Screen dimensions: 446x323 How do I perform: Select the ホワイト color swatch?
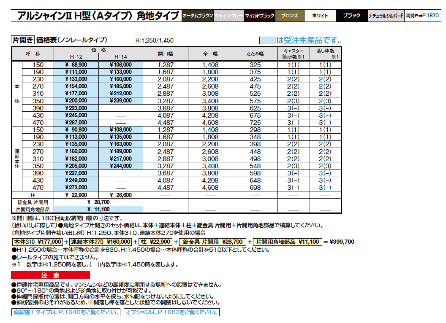pos(320,14)
